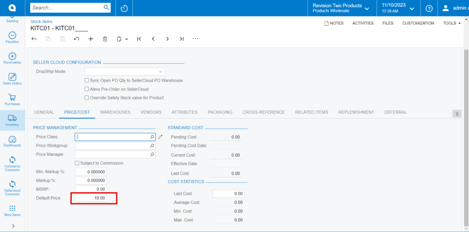The image size is (469, 232).
Task: Click the Stock Items breadcrumb link
Action: (41, 22)
